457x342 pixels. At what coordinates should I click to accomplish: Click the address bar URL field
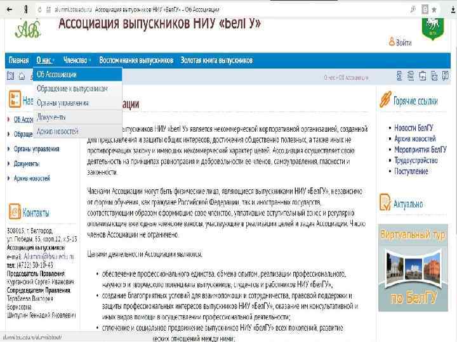click(222, 9)
